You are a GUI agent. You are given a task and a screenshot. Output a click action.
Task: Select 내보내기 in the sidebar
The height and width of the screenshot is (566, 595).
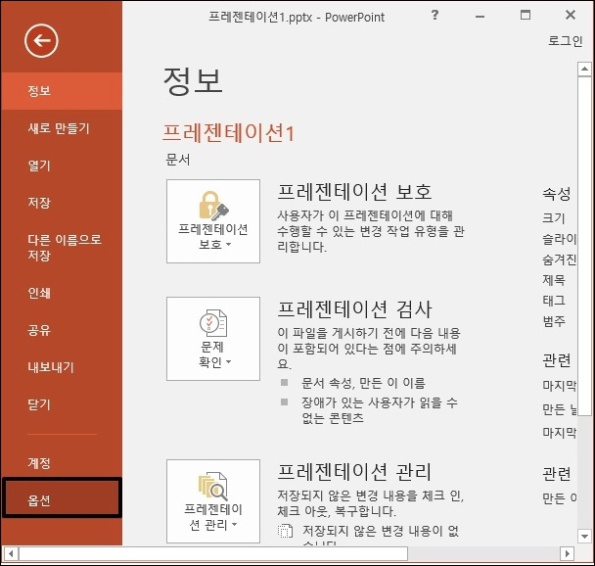click(x=62, y=367)
